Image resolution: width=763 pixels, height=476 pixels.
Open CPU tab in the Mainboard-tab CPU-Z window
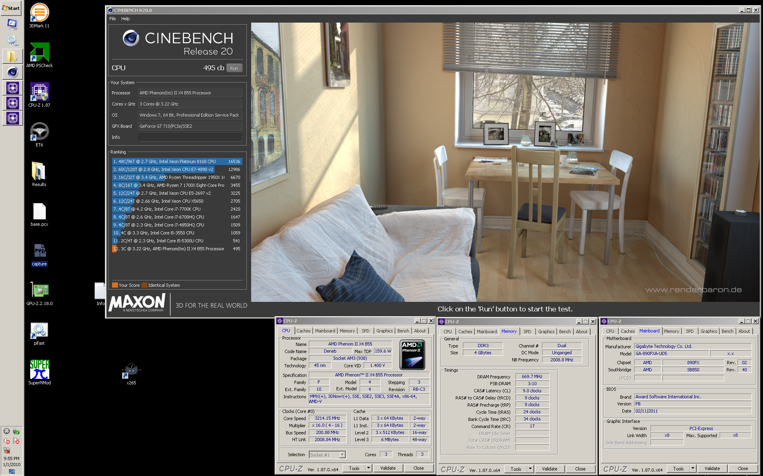pyautogui.click(x=610, y=331)
